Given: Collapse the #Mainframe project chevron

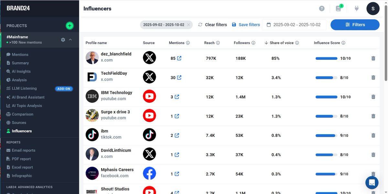Looking at the screenshot, I should (70, 40).
